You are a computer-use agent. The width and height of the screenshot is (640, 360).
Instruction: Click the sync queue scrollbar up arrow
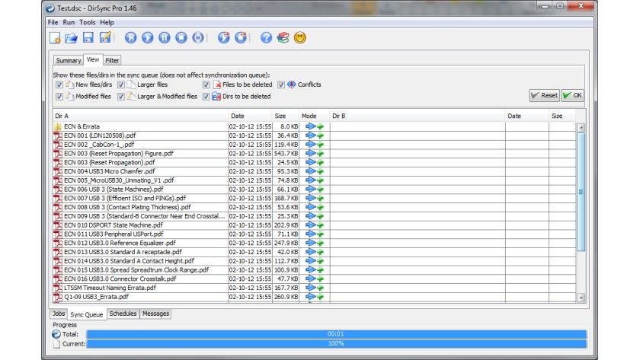coord(581,128)
